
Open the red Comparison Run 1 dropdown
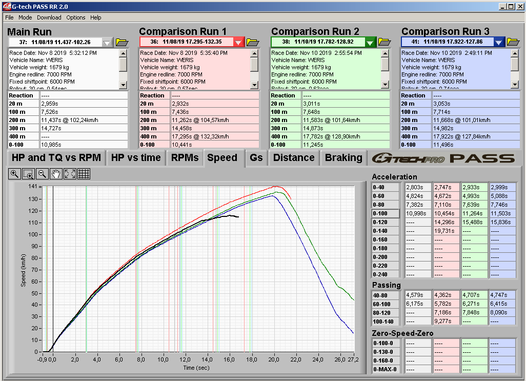(238, 43)
